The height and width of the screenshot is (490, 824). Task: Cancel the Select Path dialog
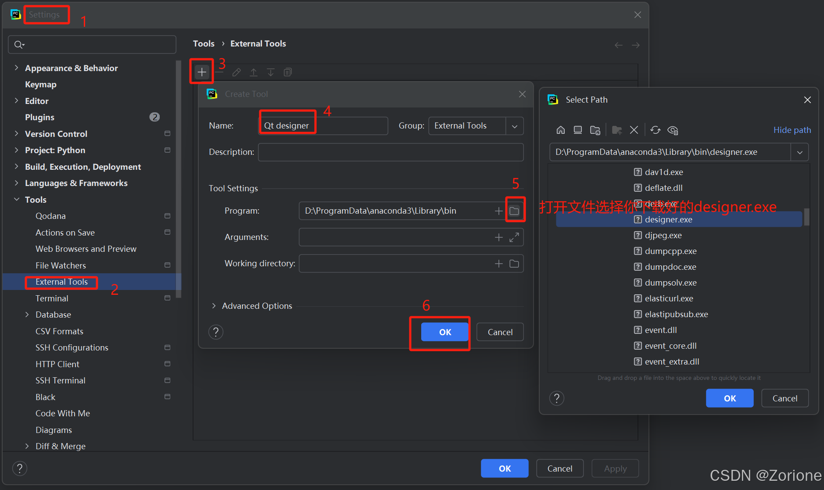point(785,398)
